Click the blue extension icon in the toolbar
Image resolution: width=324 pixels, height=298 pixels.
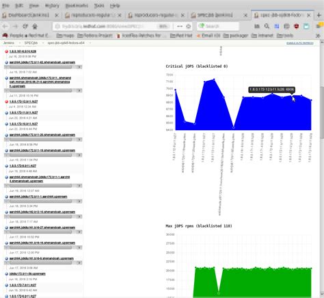tap(277, 26)
